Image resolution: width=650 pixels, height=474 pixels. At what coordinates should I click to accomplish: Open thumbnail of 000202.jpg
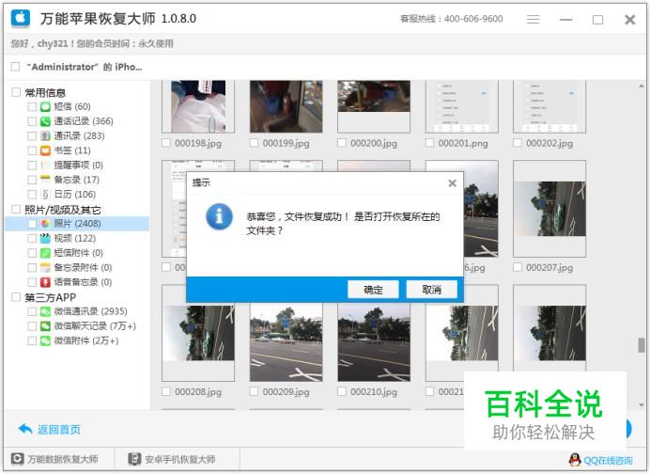pos(549,106)
